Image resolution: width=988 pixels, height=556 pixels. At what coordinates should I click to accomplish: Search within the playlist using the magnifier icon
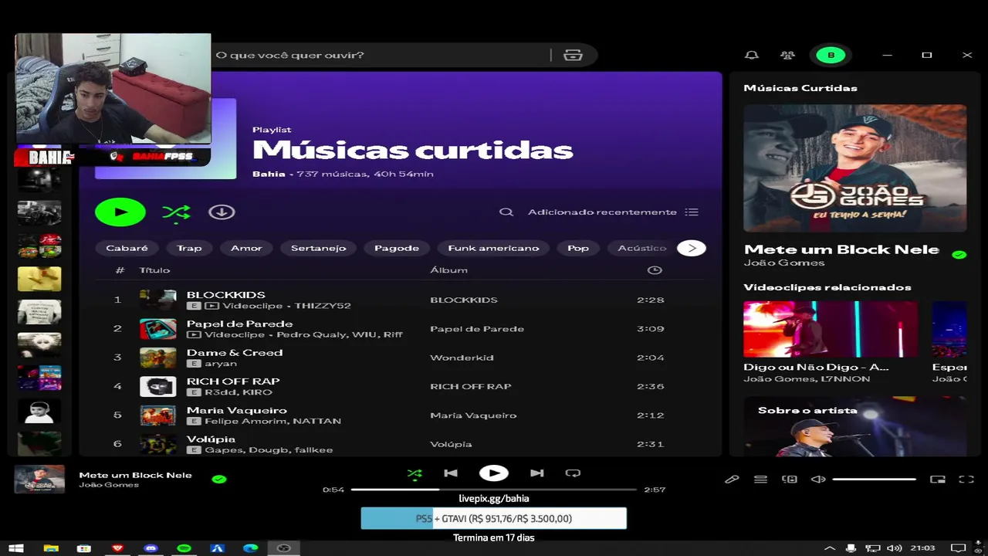[x=506, y=212]
